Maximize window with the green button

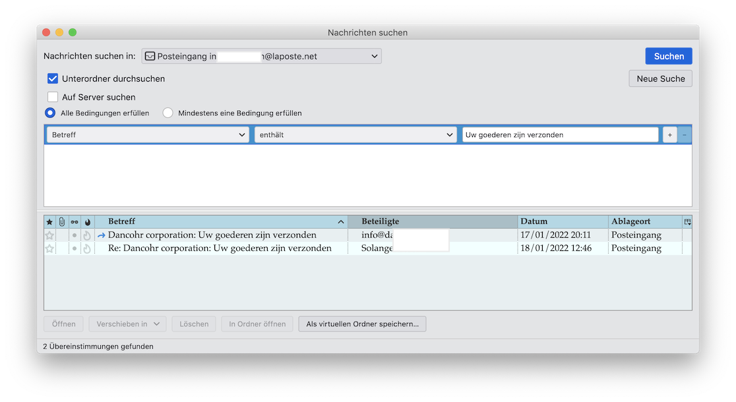click(73, 32)
